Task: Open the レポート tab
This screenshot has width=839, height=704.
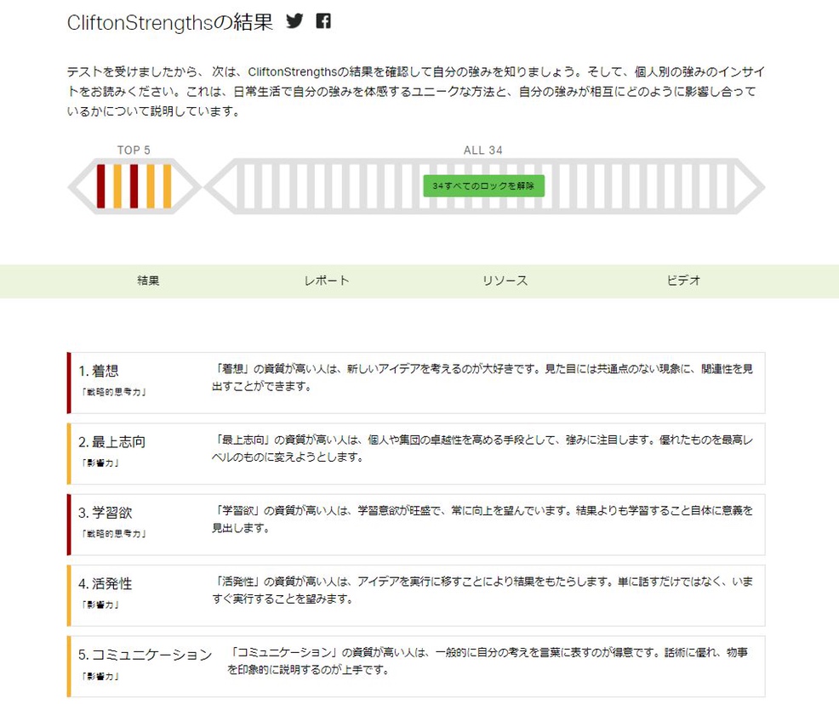Action: tap(327, 281)
